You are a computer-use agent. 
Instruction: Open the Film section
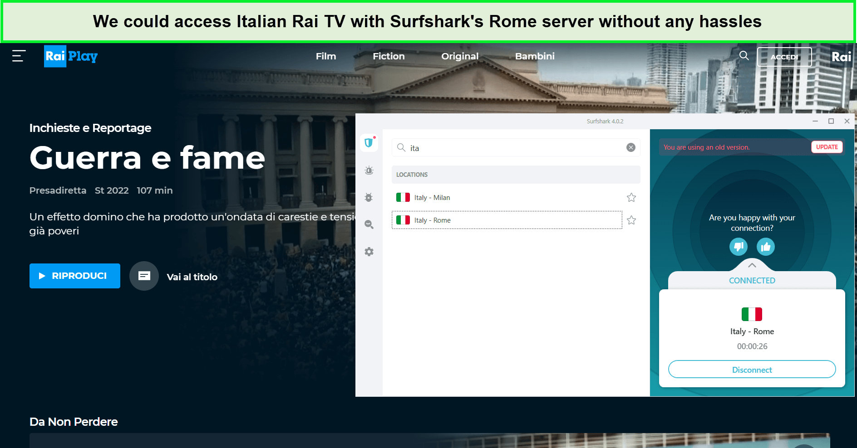click(326, 56)
